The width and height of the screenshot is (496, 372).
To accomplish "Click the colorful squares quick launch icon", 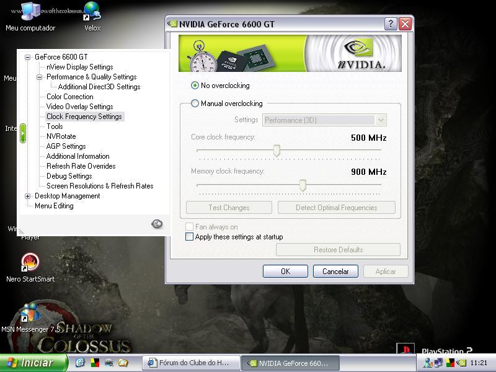I will tap(95, 363).
